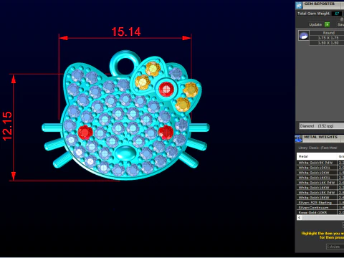Click the 15.14 width dimension label

[126, 32]
